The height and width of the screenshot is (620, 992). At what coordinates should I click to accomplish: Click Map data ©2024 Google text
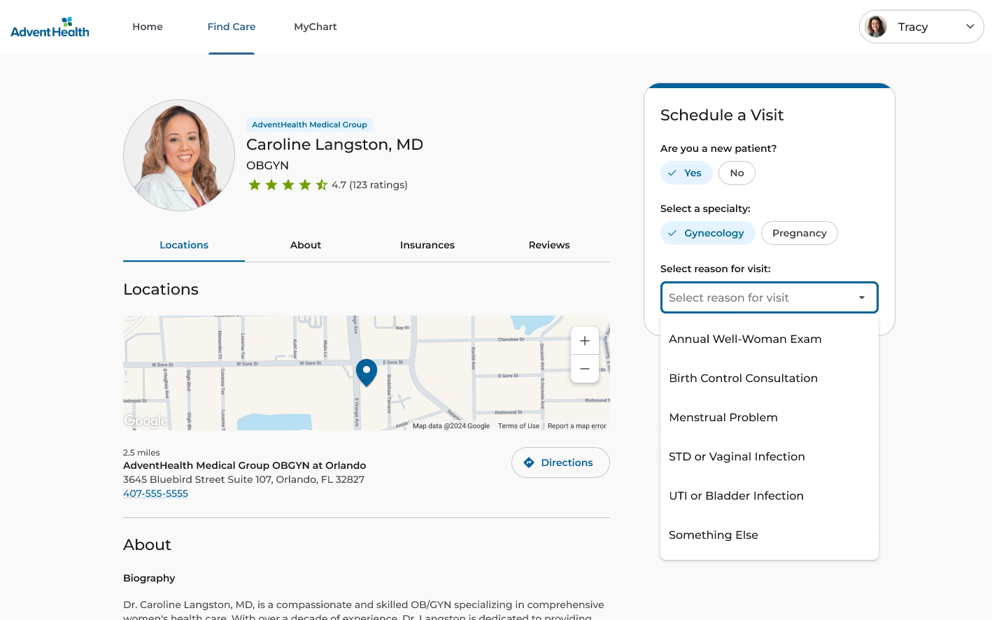coord(451,425)
